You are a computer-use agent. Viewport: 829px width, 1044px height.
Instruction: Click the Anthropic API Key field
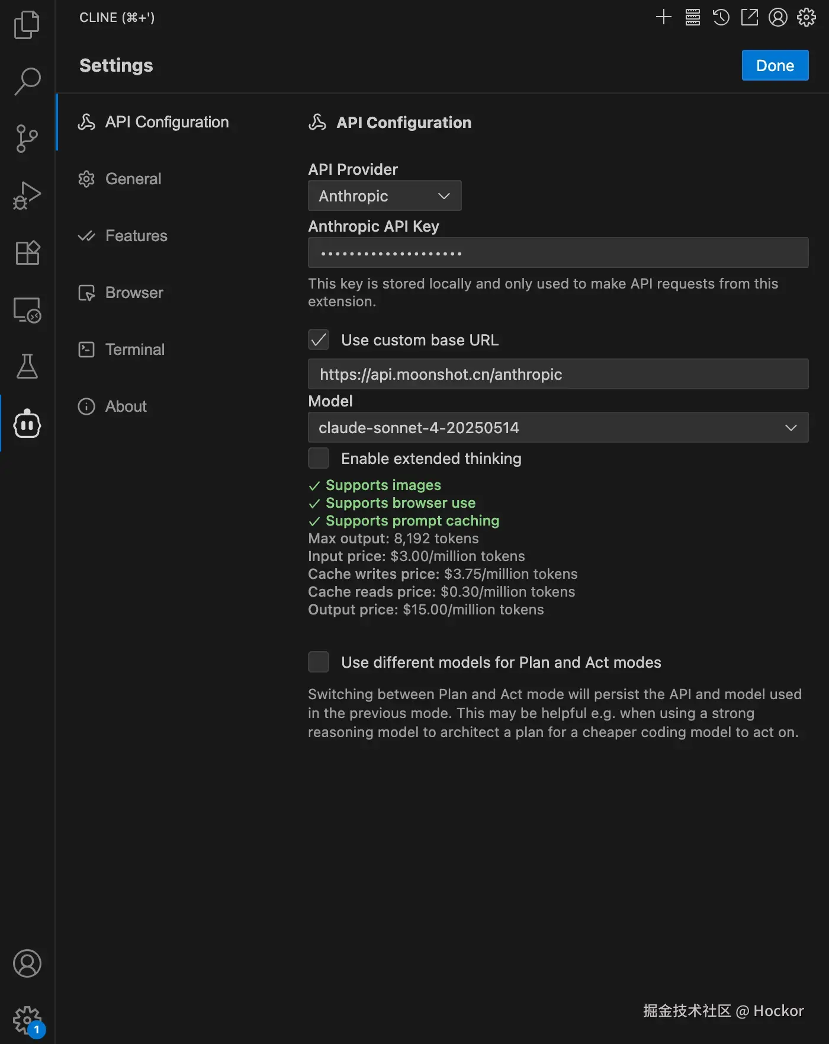[558, 253]
